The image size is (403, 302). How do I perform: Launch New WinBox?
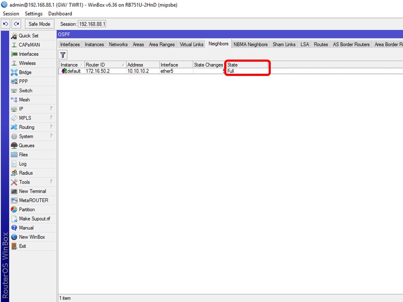[33, 237]
